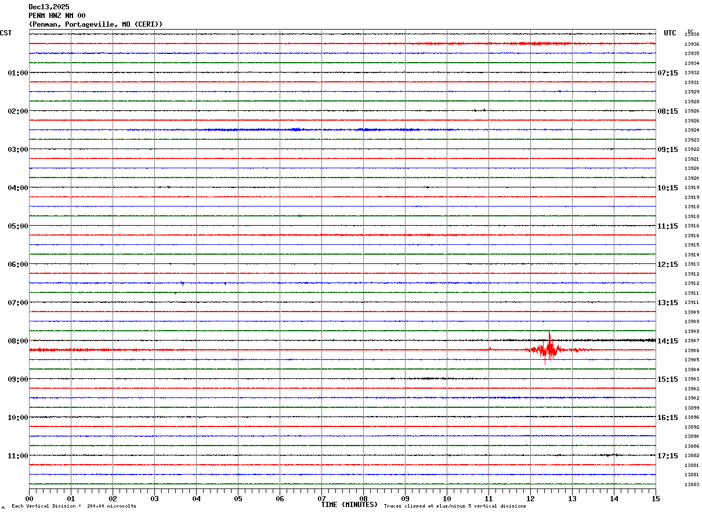Select the 08:00 CST time label
This screenshot has height=514, width=702.
(18, 341)
